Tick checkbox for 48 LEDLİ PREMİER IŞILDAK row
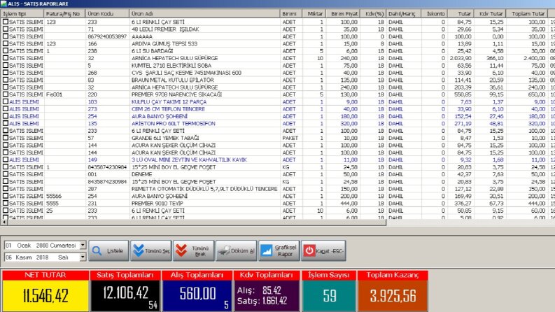 pyautogui.click(x=6, y=29)
